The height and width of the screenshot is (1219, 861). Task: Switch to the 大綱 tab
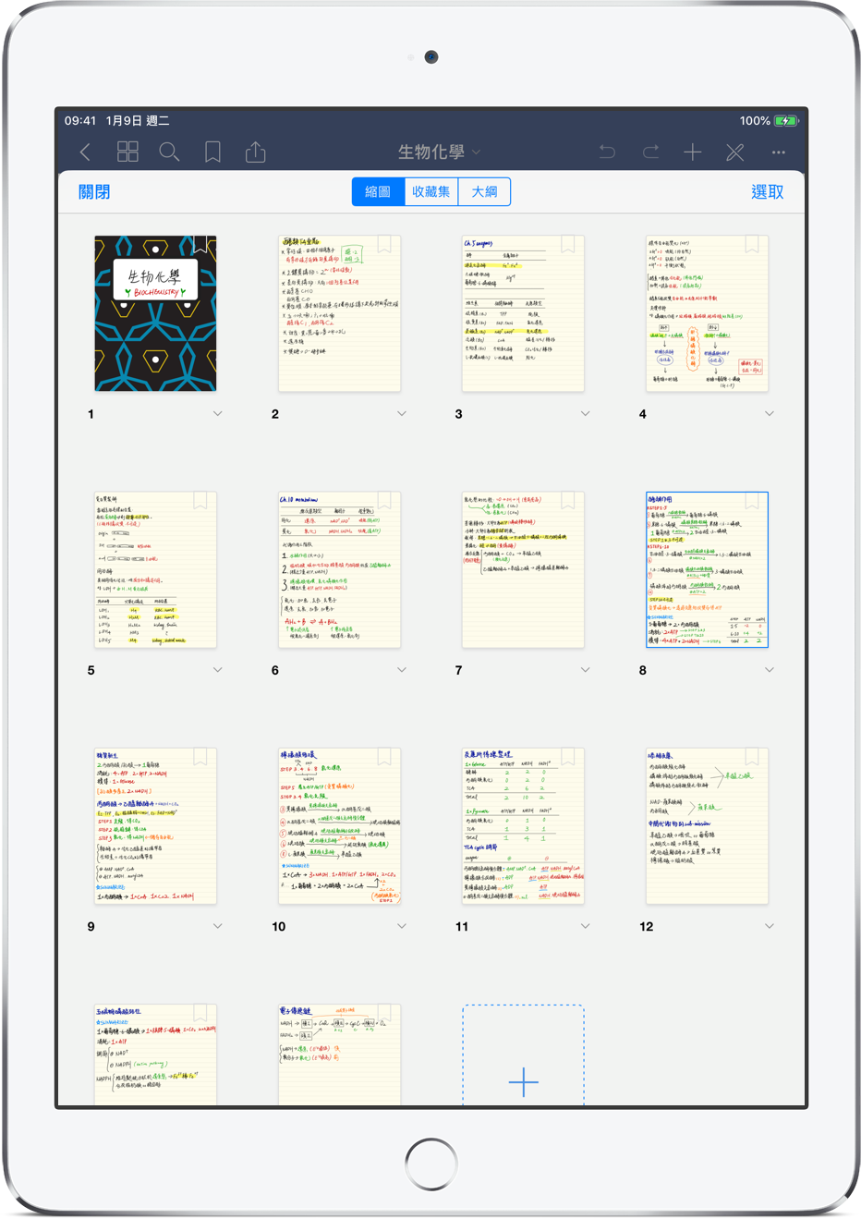(x=484, y=191)
